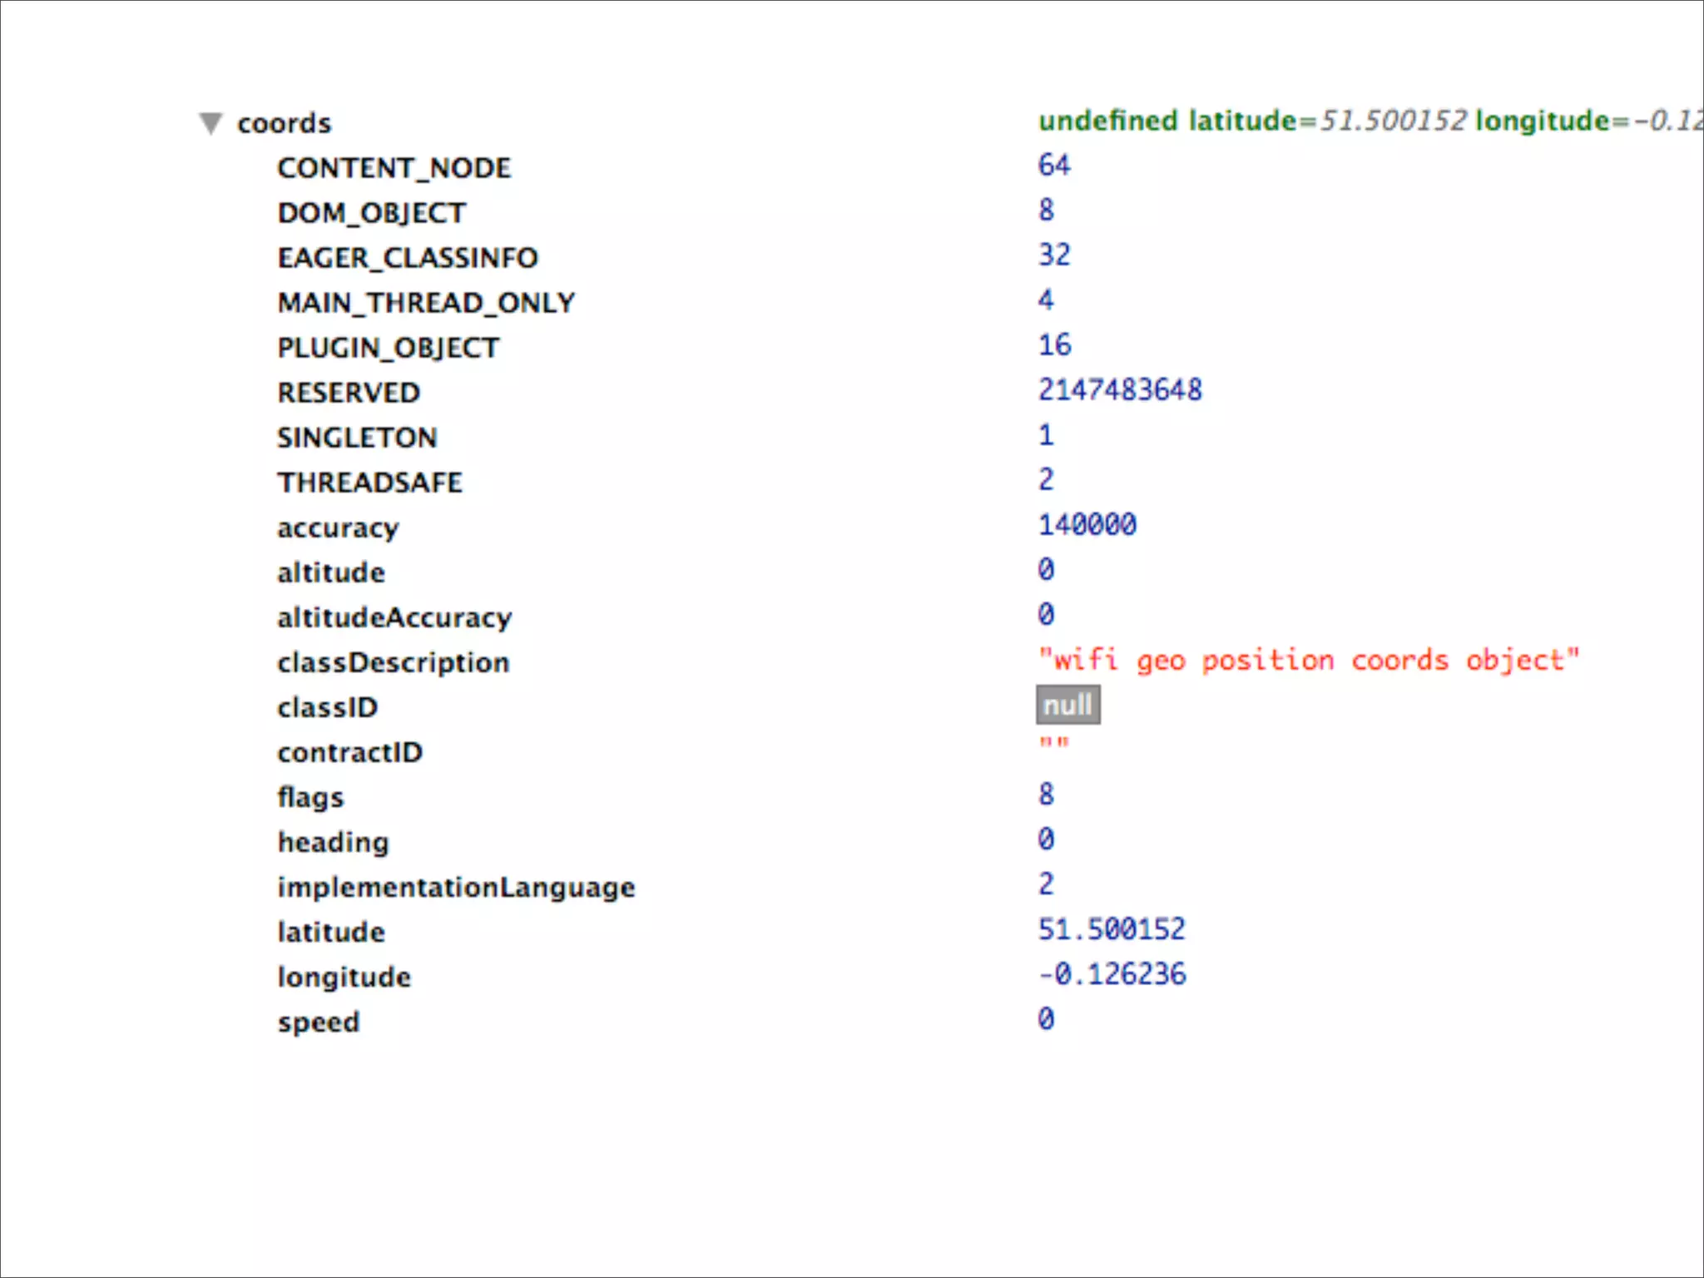Click the THREADSAFE property name
The width and height of the screenshot is (1704, 1278).
(x=369, y=483)
